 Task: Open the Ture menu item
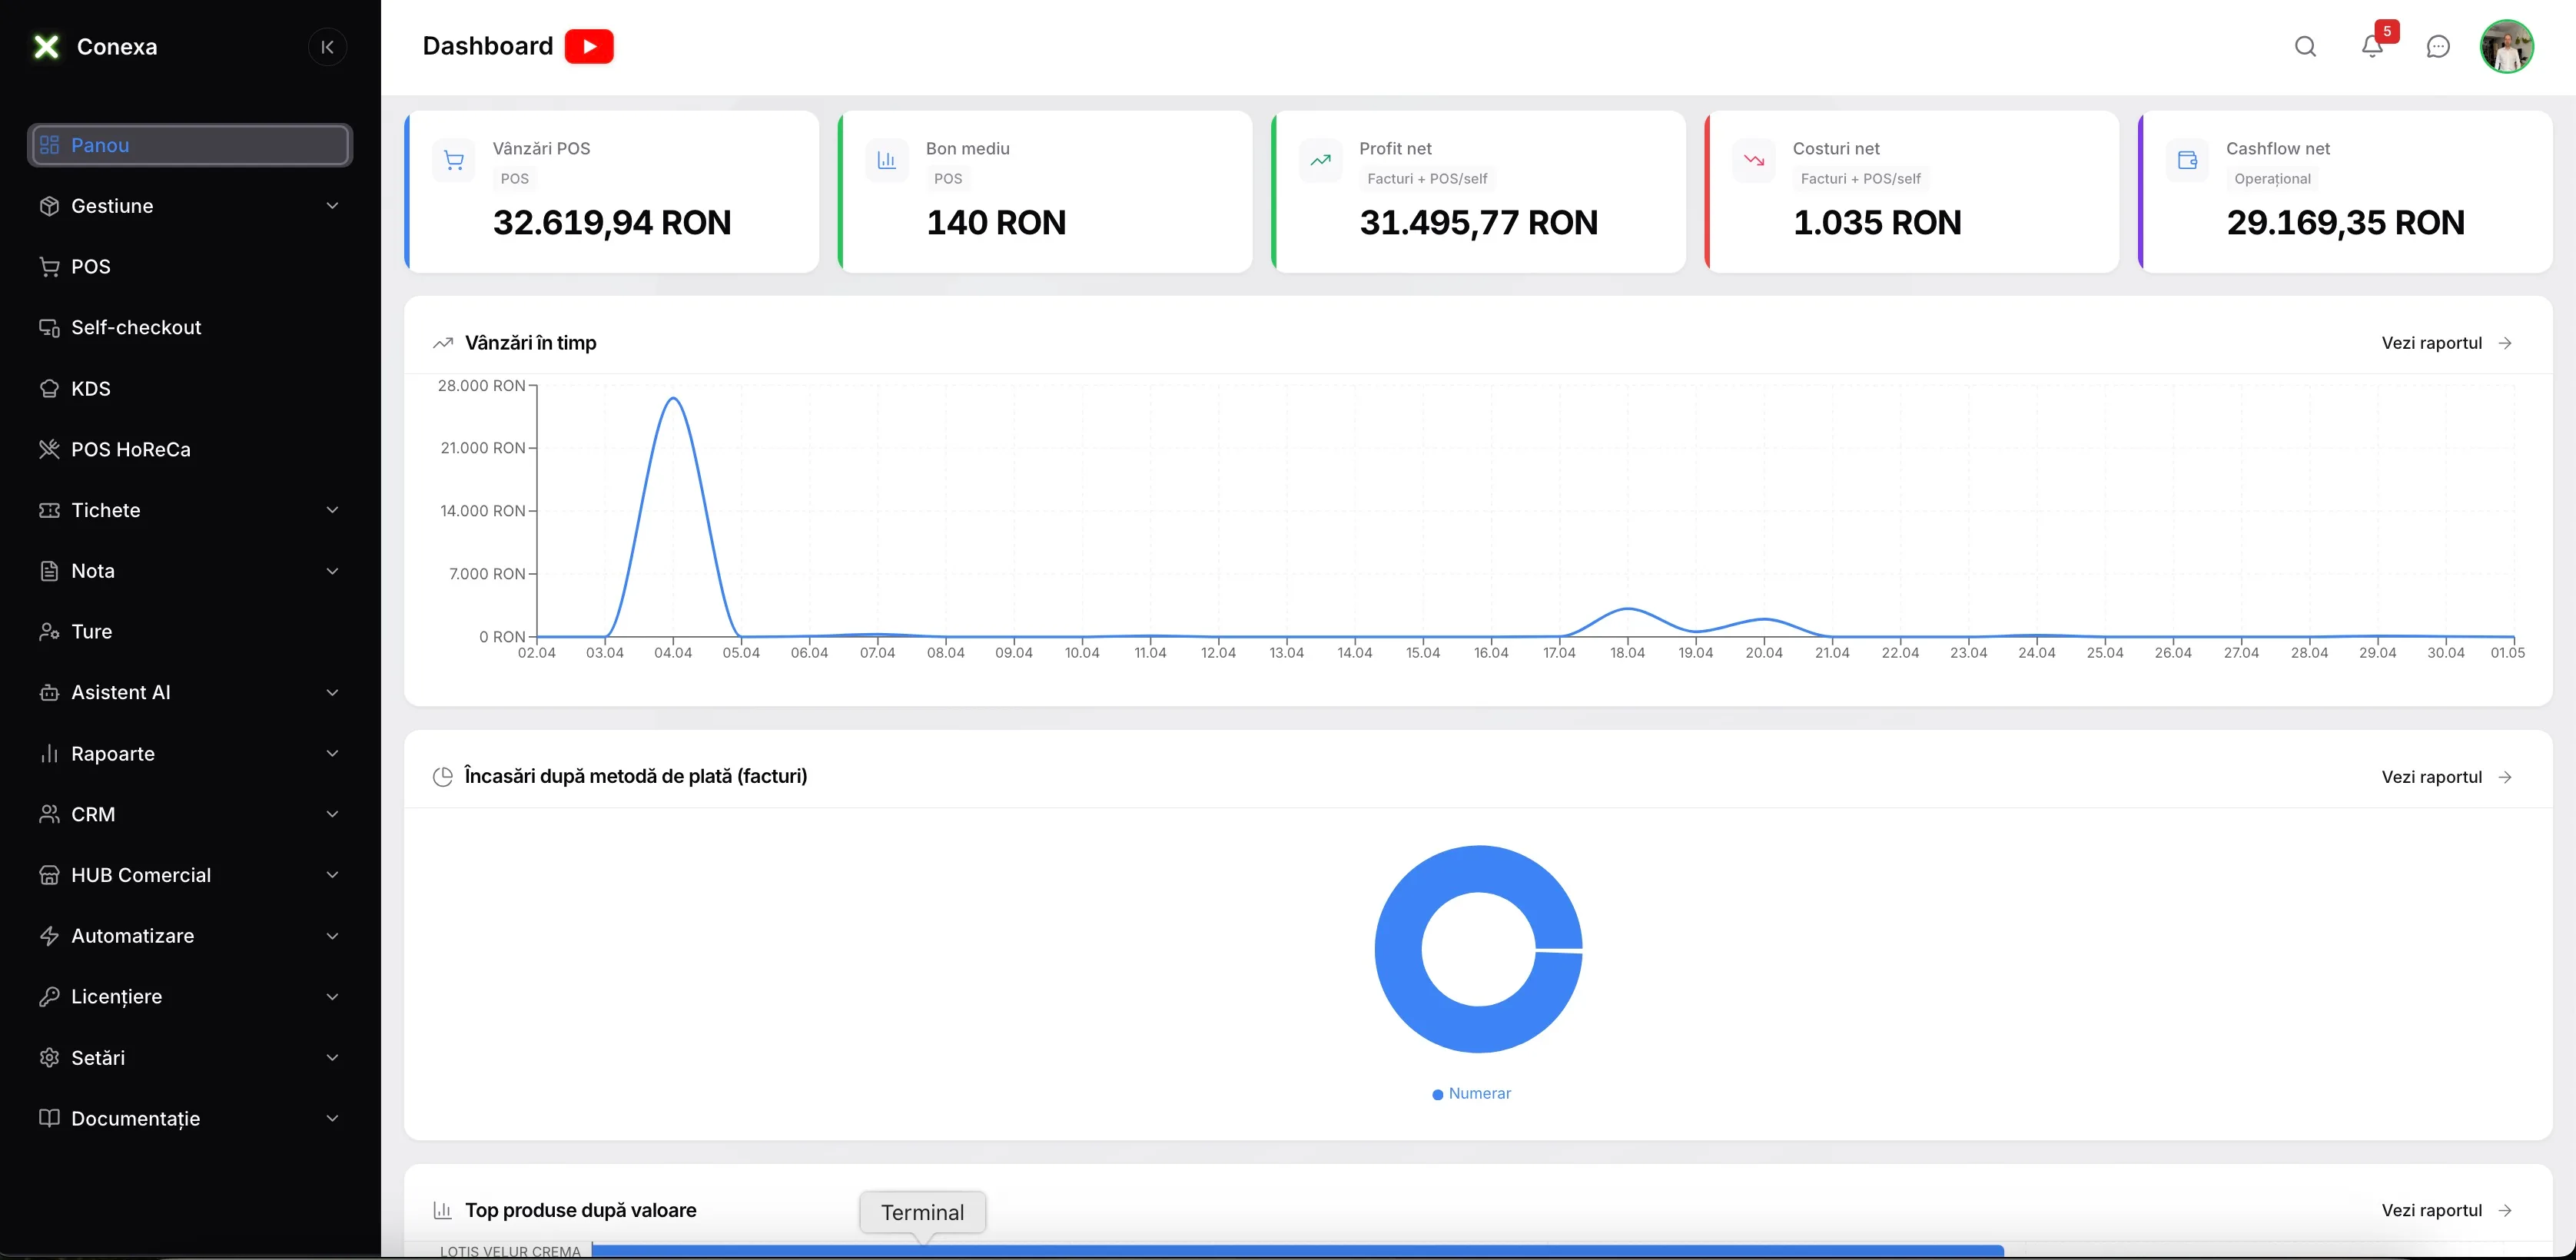coord(190,632)
